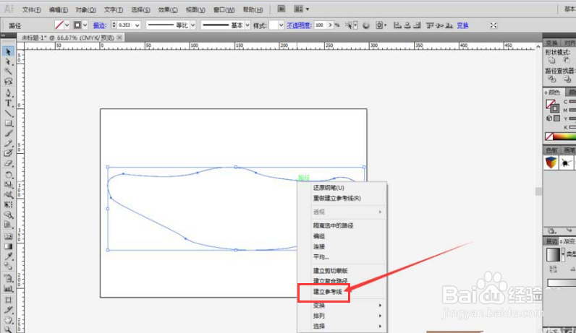The image size is (576, 333).
Task: Select the Pen tool
Action: tap(8, 92)
